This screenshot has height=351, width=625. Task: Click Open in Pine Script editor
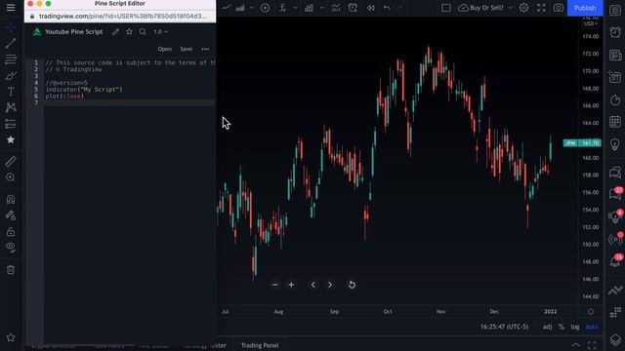point(165,49)
